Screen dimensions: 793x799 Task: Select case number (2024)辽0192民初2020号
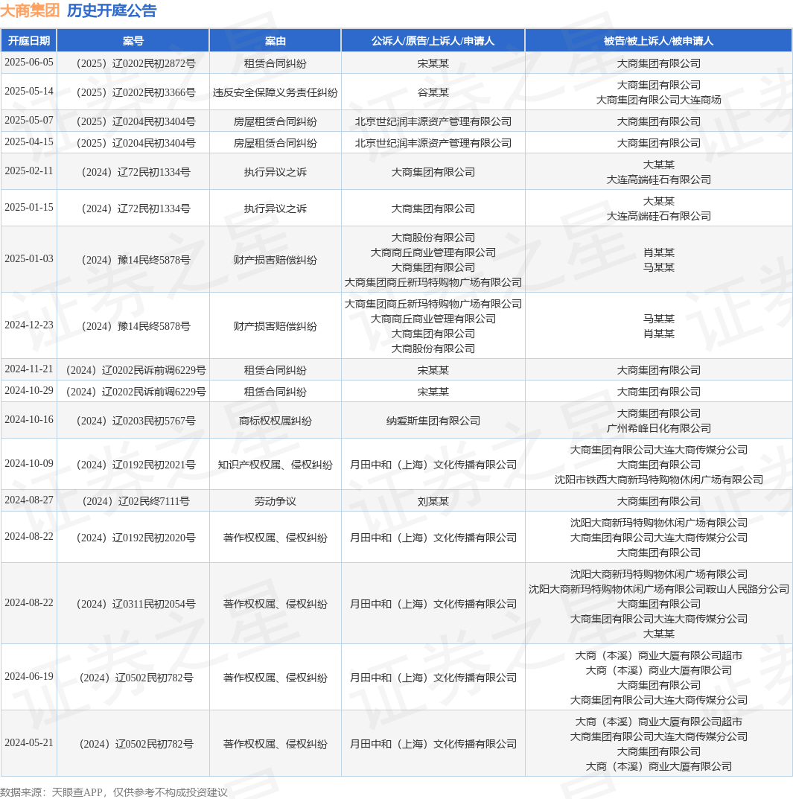click(133, 538)
